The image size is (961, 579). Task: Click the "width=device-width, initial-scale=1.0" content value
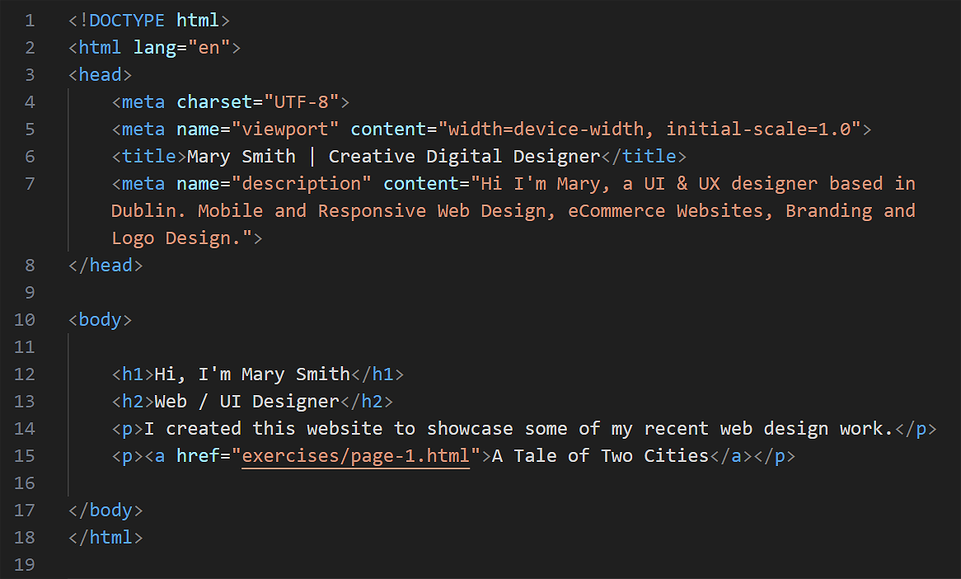649,129
